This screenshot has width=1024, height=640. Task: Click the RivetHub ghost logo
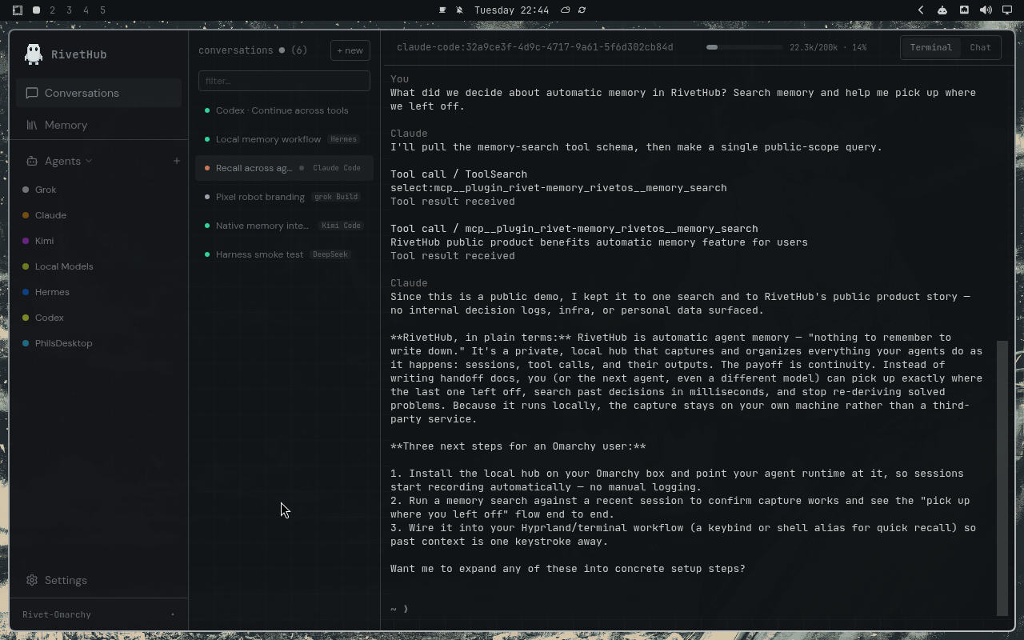point(34,54)
